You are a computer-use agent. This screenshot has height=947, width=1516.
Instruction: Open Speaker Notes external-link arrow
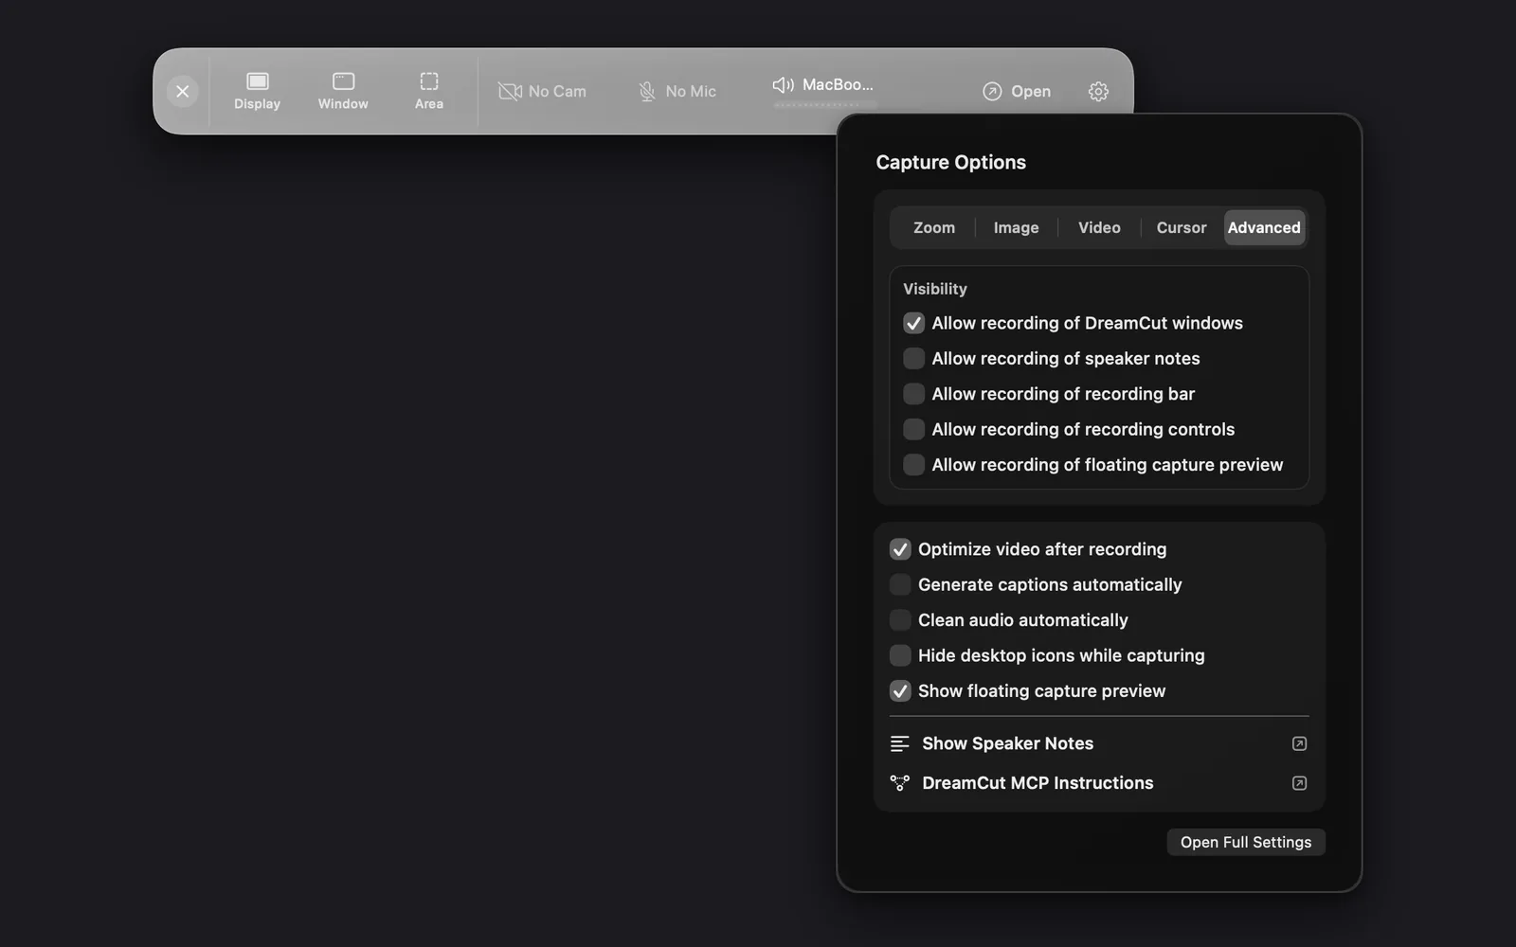pyautogui.click(x=1299, y=744)
